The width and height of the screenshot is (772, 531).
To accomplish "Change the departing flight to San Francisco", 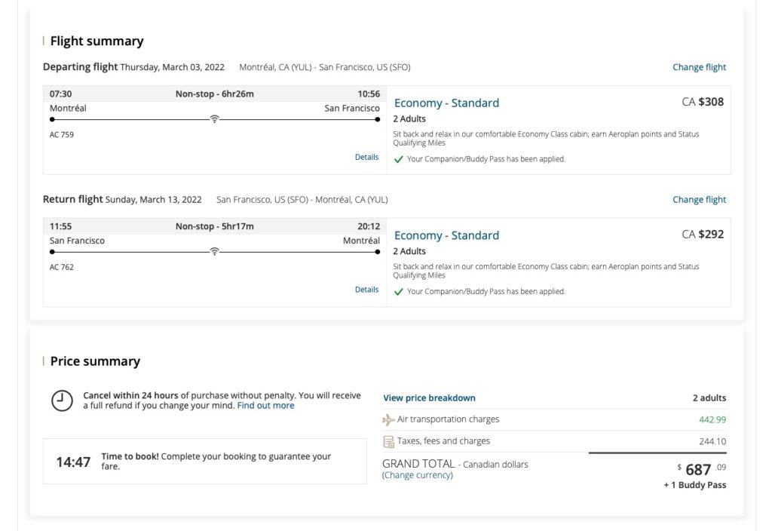I will click(x=699, y=67).
